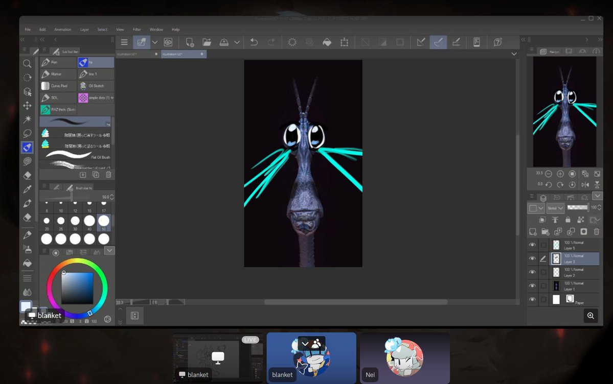Viewport: 613px width, 384px height.
Task: Click the Flip horizontal icon in Navigator
Action: click(585, 185)
